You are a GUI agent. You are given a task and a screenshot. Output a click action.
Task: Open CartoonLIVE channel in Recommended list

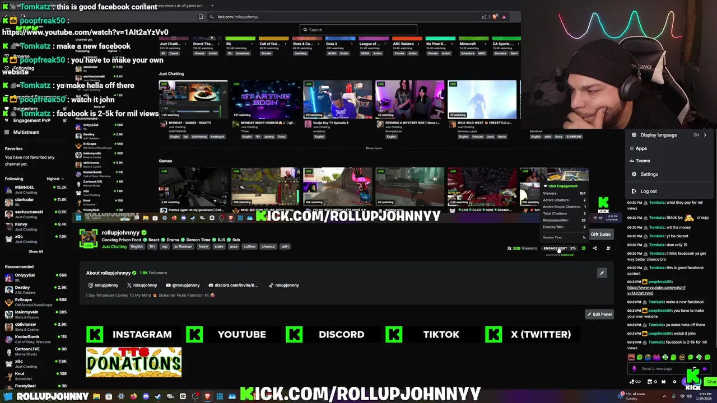(35, 352)
